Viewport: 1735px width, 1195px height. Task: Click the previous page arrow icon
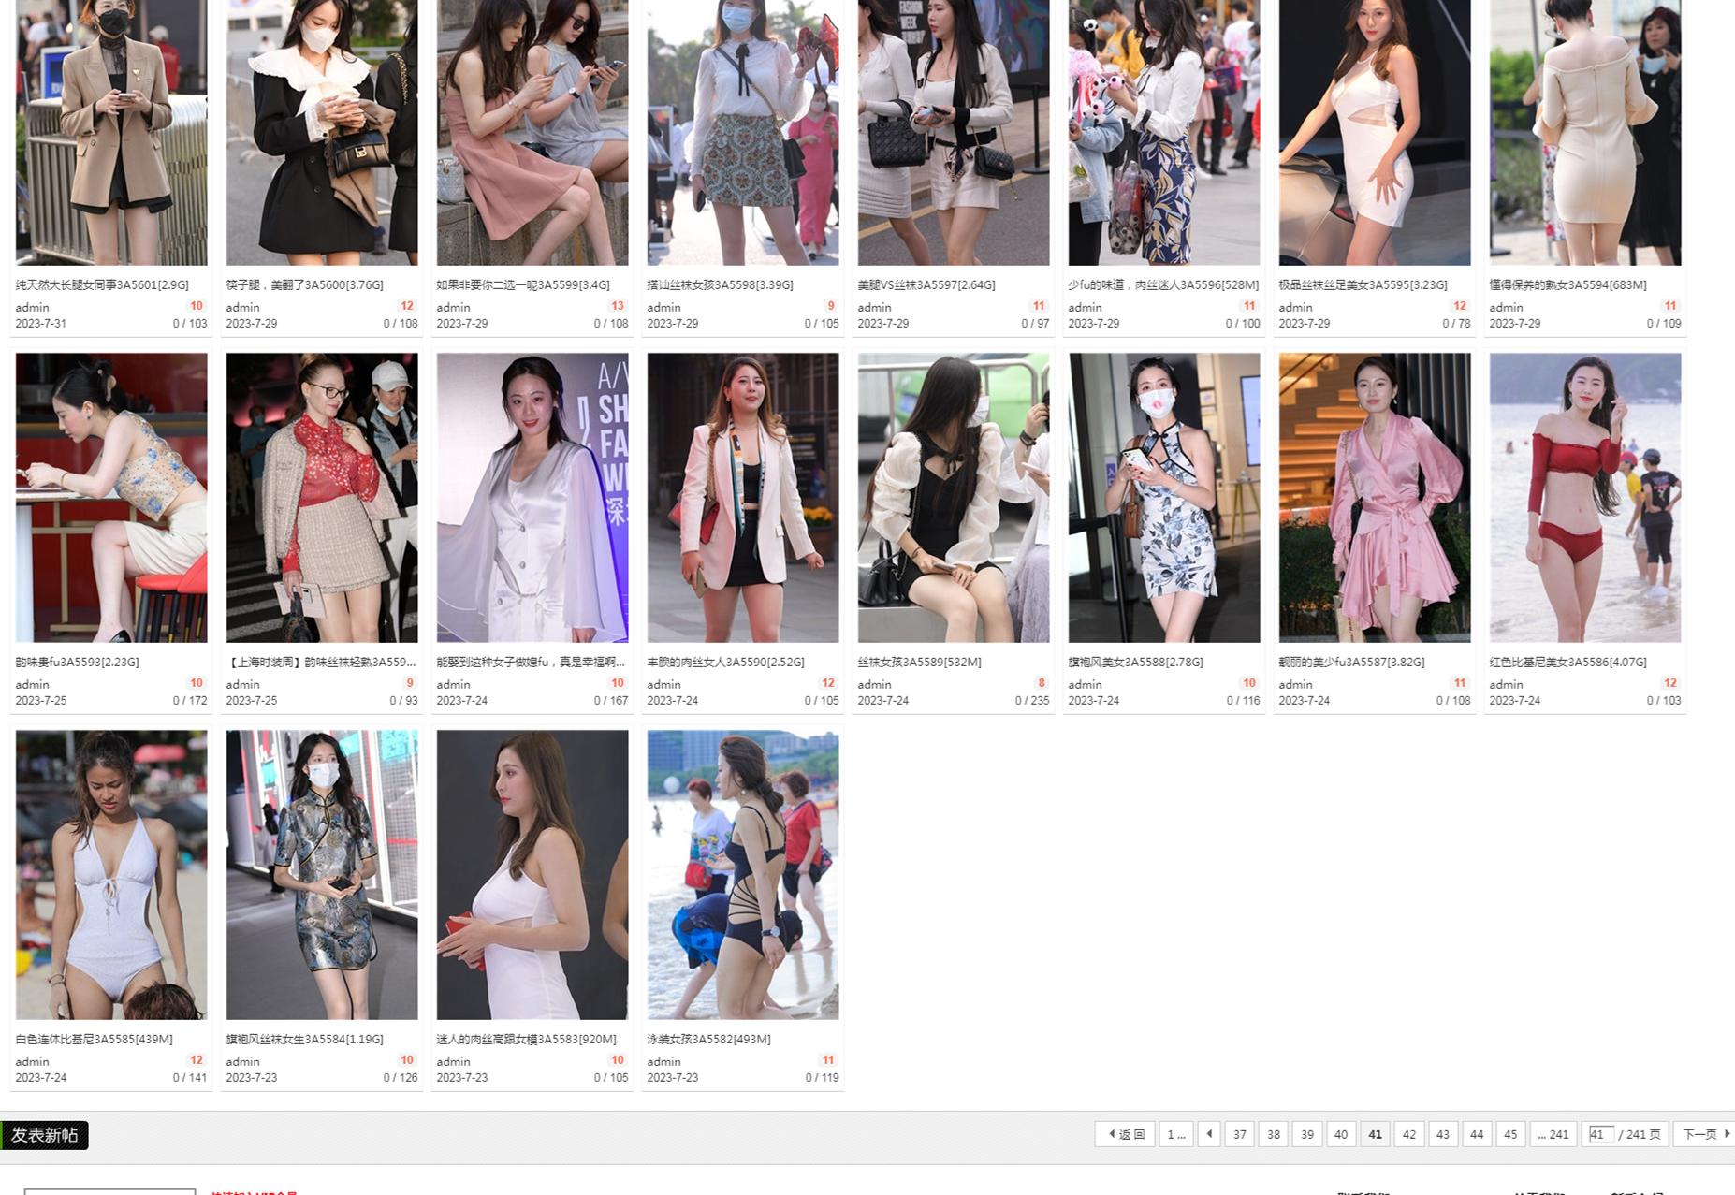[x=1209, y=1134]
